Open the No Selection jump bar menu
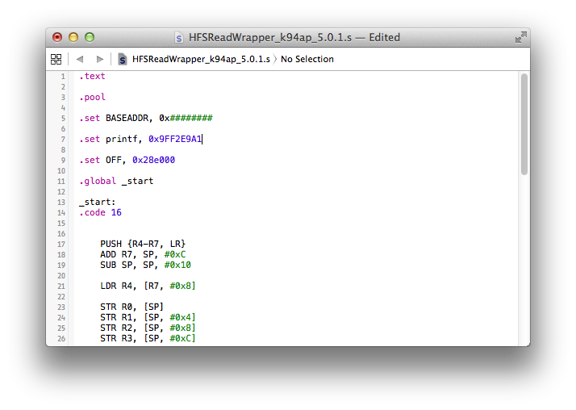 coord(307,59)
